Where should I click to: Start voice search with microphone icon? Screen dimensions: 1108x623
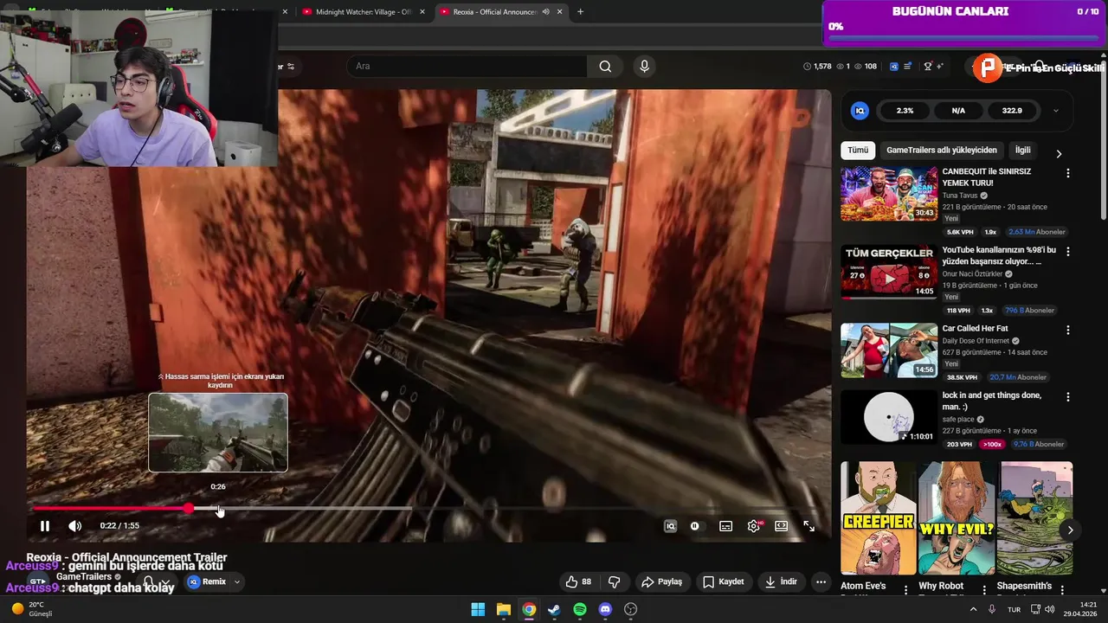644,67
